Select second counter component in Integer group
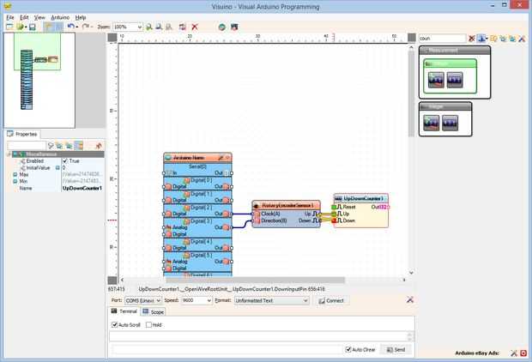Screen dimensions: 532x362 point(450,123)
